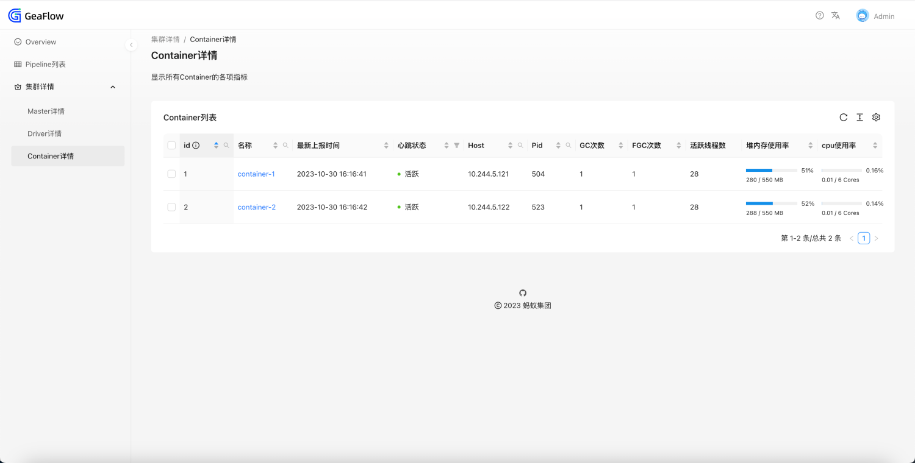Click the refresh icon in Container列表
This screenshot has height=463, width=915.
843,118
